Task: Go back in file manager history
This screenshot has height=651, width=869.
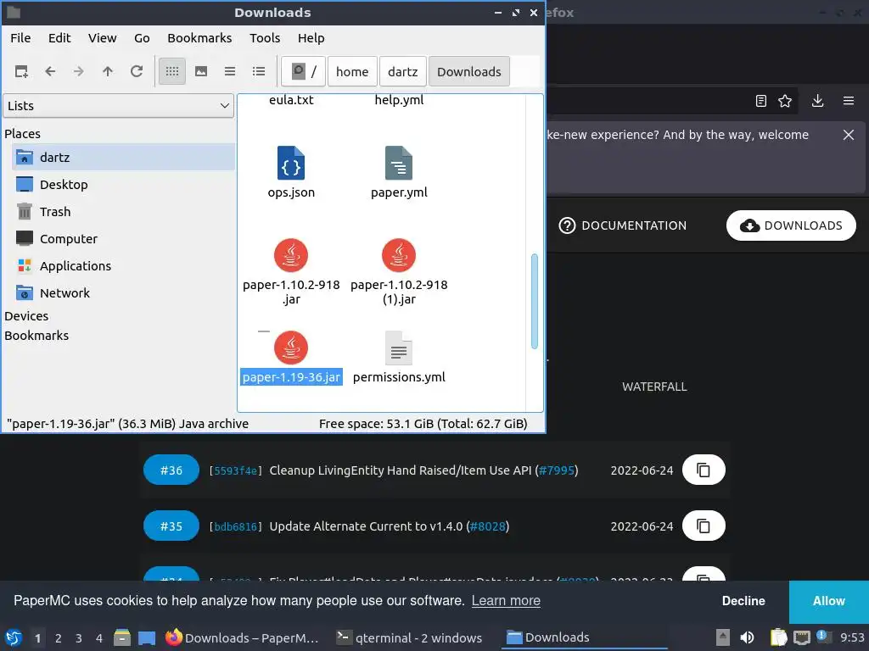Action: [x=50, y=71]
